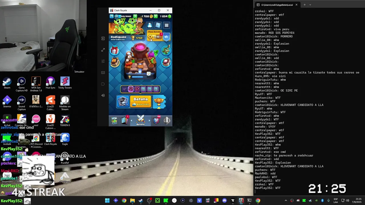Start a match with Batalla button
Viewport: 365px width, 205px height.
(141, 101)
